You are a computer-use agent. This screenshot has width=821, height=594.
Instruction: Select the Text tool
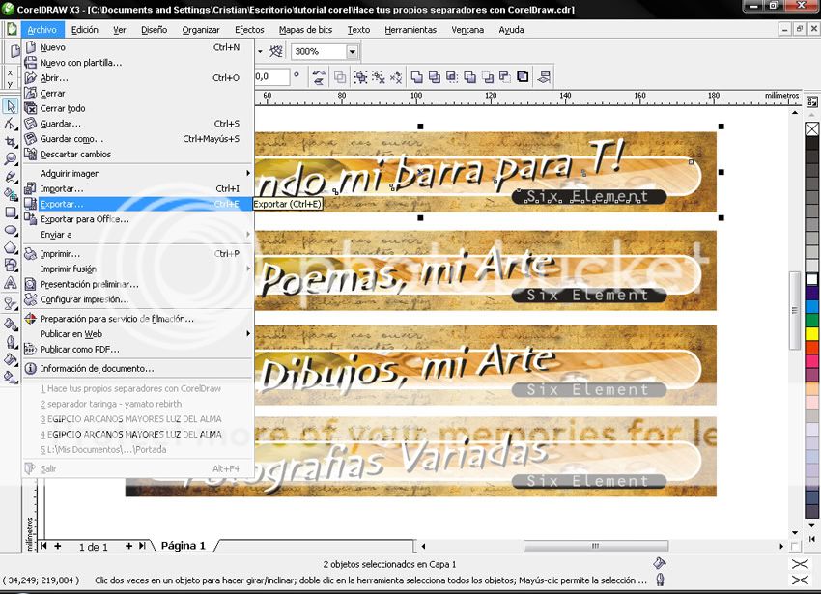point(11,283)
